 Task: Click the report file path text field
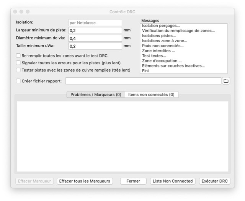click(143, 81)
